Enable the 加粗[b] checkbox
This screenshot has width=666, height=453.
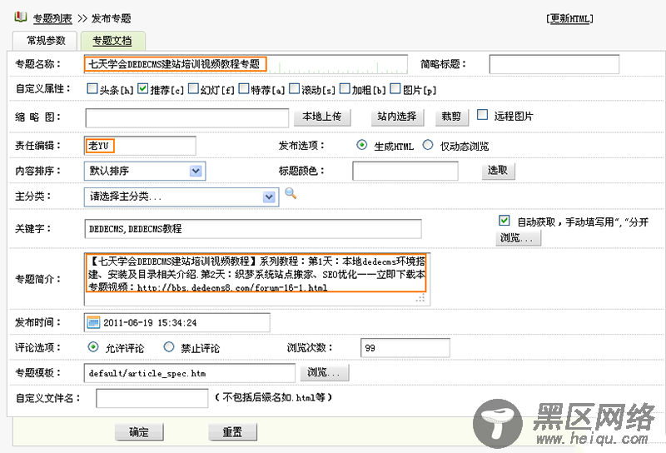point(345,88)
